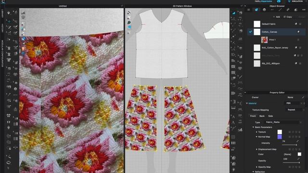
Task: Click the pencil icon beside Opacity value
Action: tap(298, 159)
